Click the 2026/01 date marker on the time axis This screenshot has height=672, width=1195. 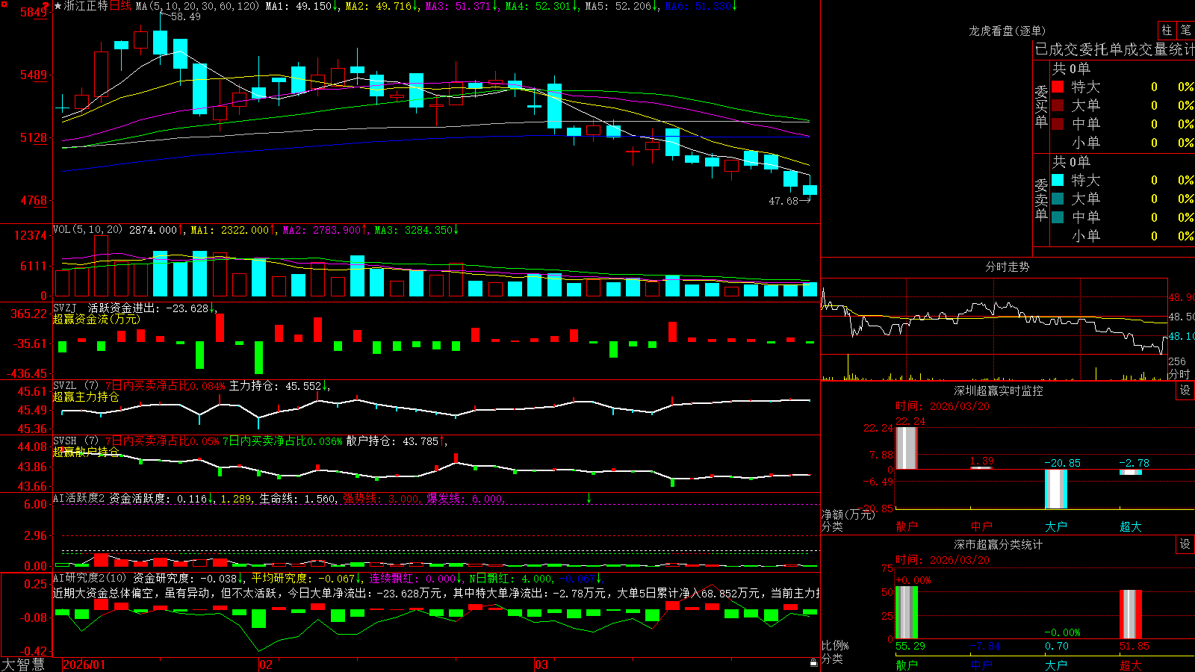point(84,665)
